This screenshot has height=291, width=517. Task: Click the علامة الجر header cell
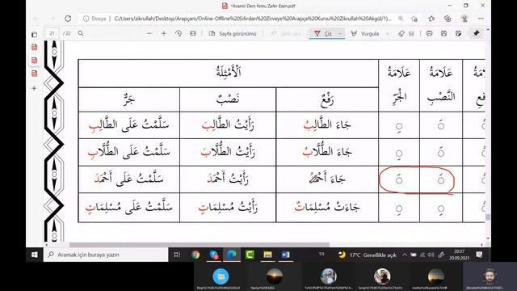click(399, 86)
